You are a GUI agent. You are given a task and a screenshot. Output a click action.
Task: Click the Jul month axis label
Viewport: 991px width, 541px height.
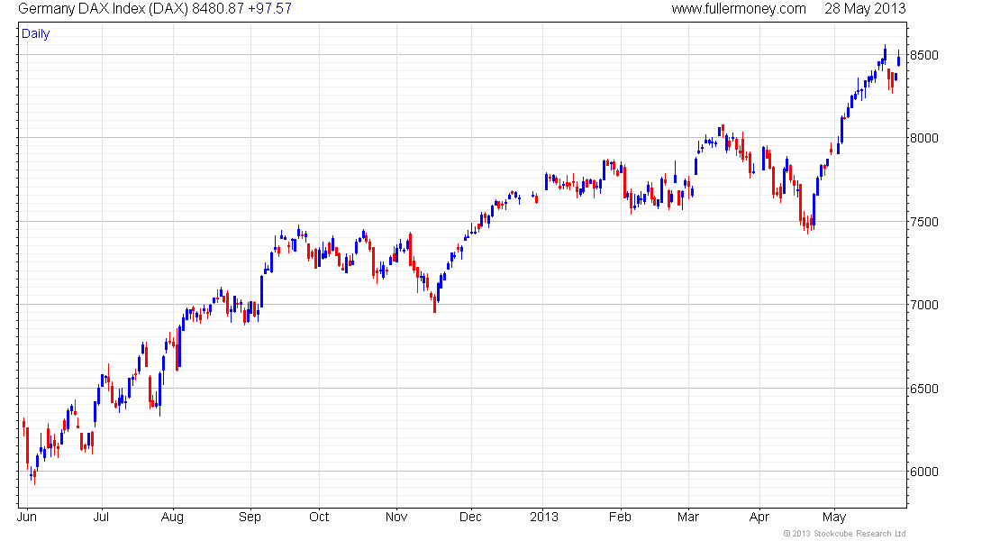coord(101,517)
